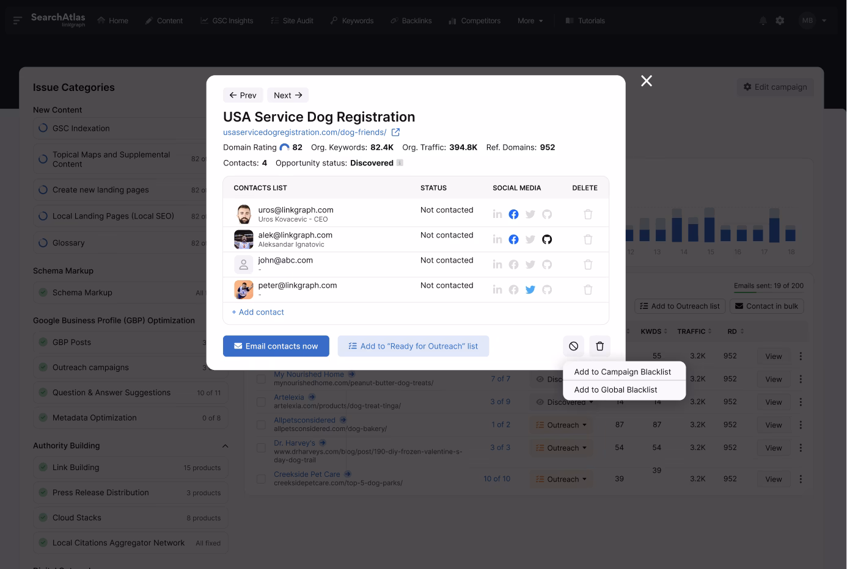Check the Artelexia row checkbox
The width and height of the screenshot is (847, 569).
[x=261, y=402]
